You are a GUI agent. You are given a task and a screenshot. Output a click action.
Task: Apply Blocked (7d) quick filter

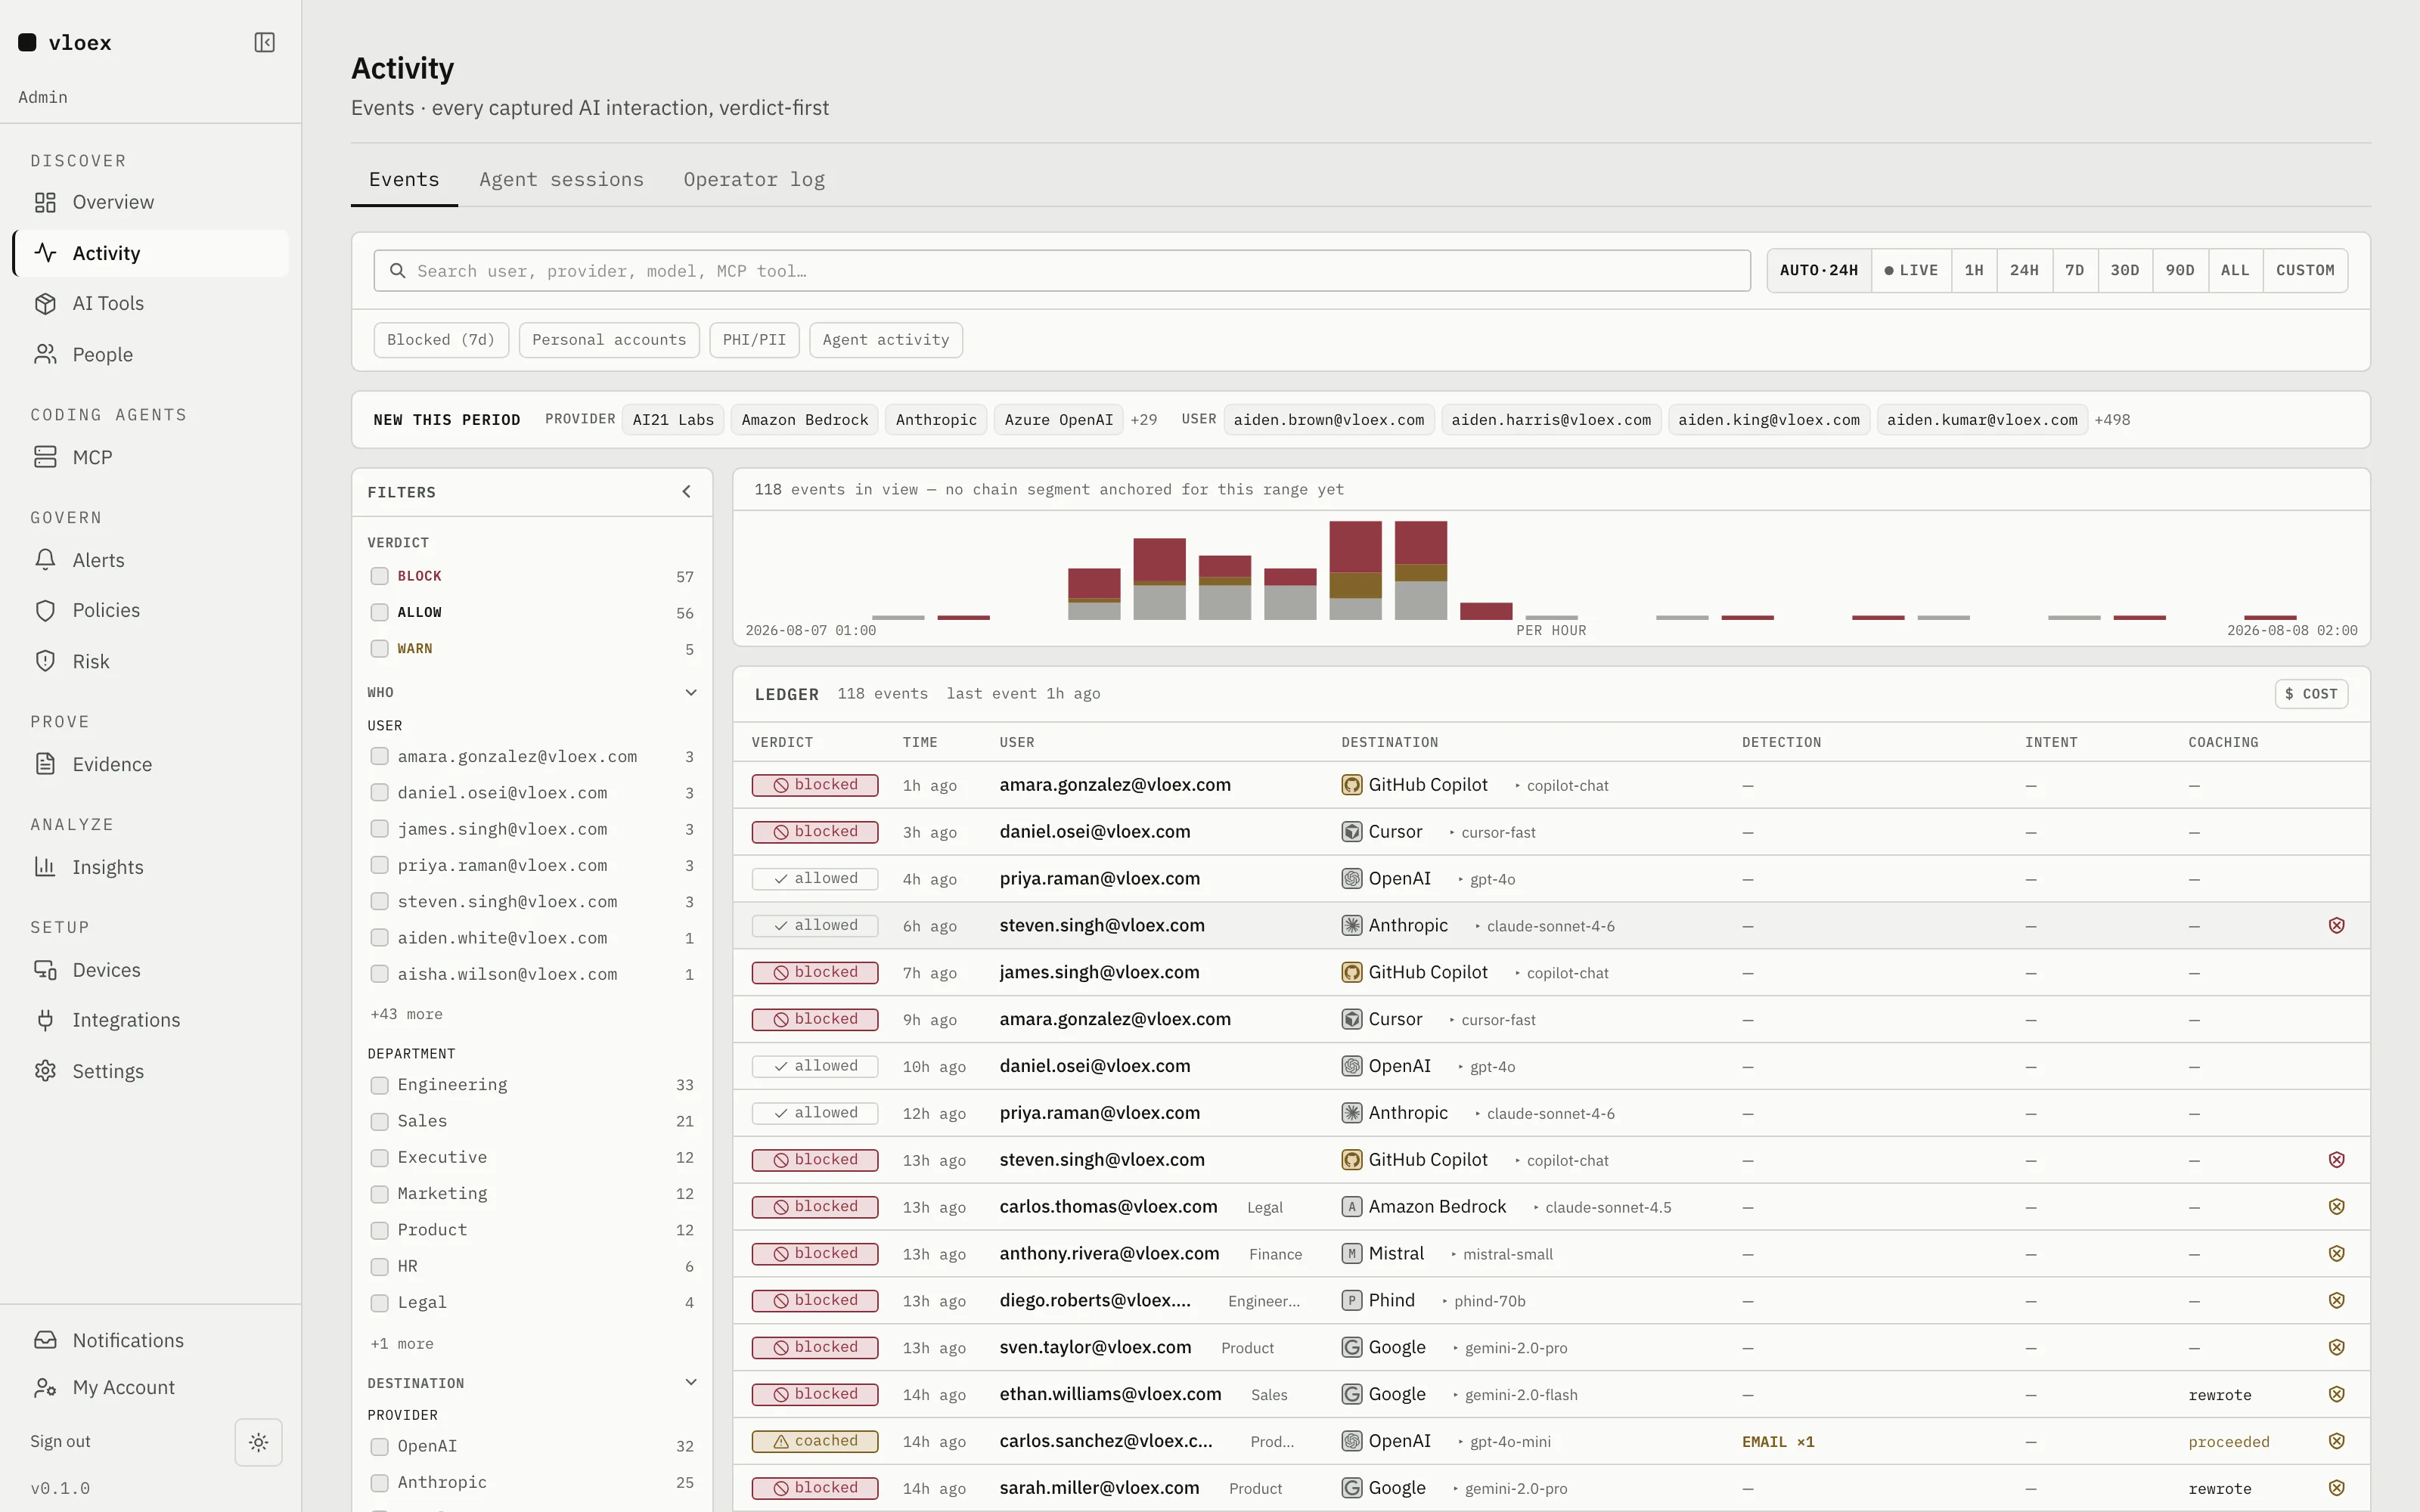tap(441, 340)
